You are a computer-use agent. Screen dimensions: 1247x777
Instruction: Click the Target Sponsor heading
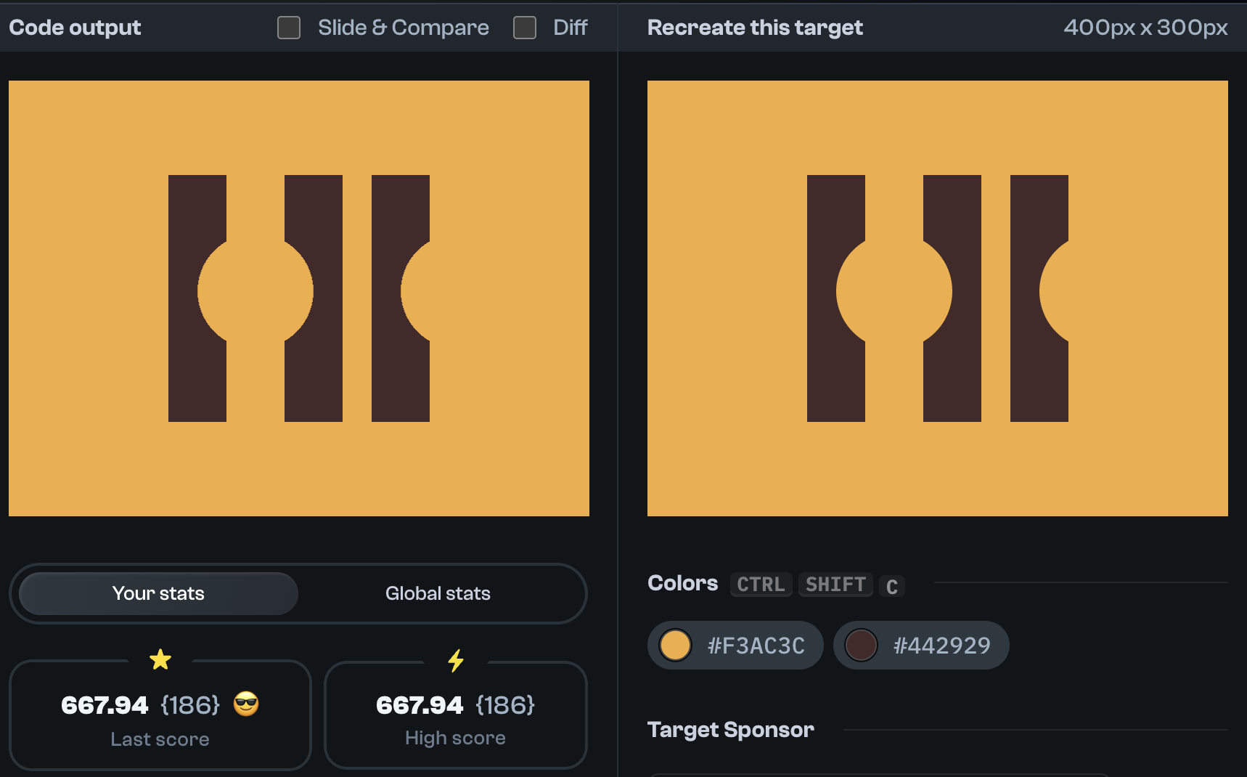click(x=731, y=730)
